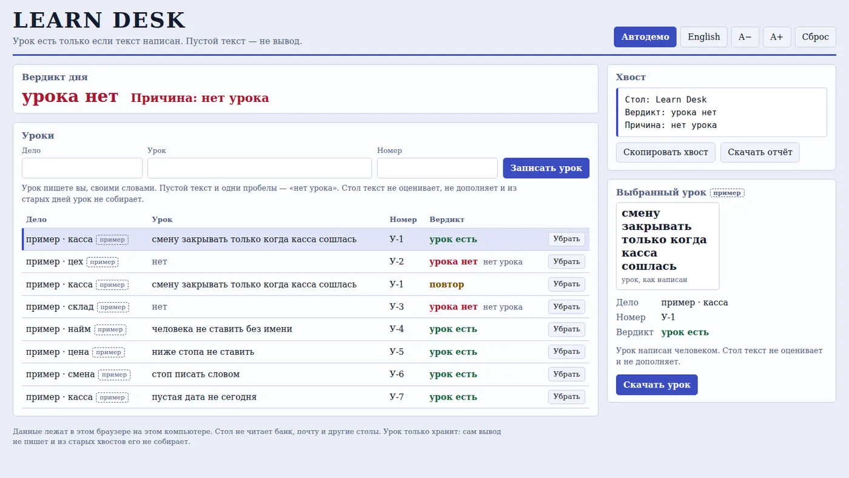Download the report via Скачать отчёт
The height and width of the screenshot is (478, 849).
(760, 152)
